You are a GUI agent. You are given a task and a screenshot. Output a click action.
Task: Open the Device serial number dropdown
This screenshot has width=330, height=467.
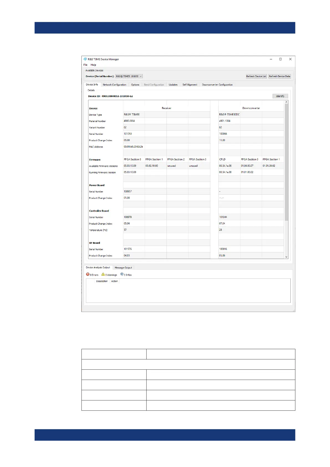click(129, 76)
